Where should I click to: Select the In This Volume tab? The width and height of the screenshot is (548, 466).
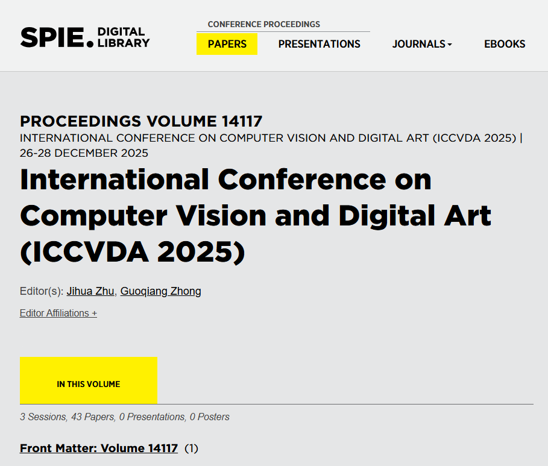coord(89,380)
